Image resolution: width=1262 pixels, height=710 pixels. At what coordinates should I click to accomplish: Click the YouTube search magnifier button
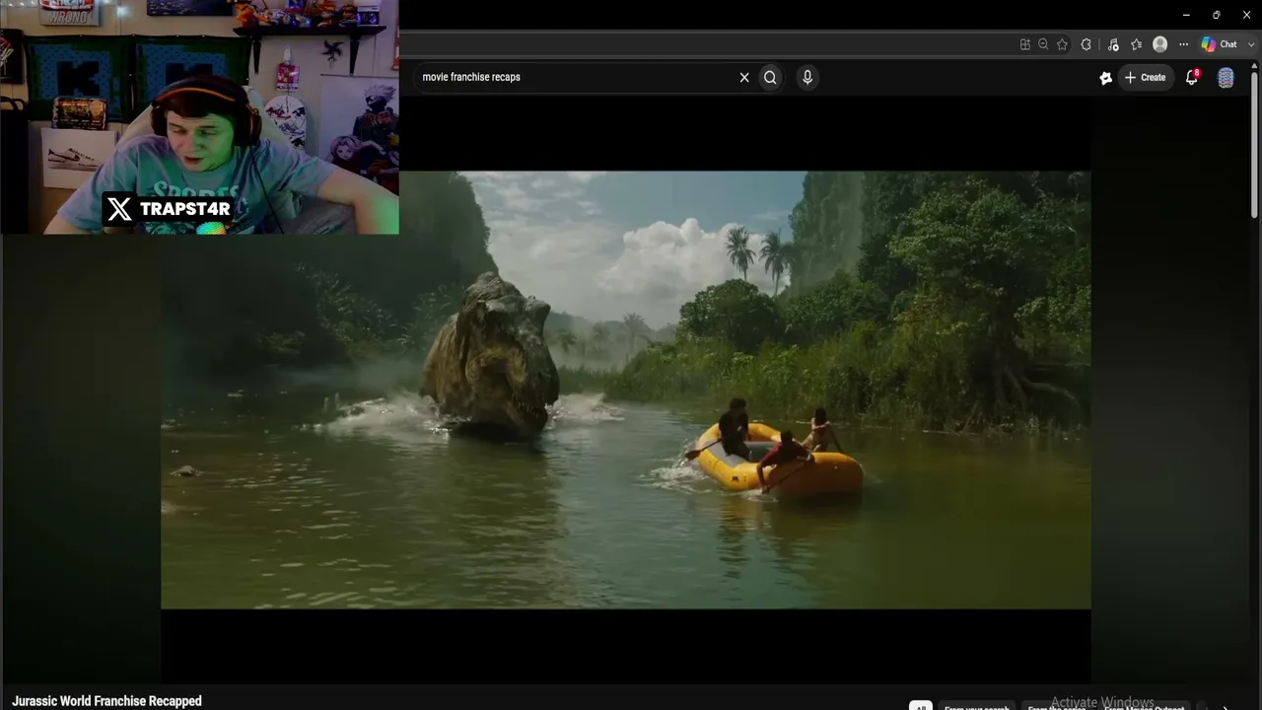(x=771, y=77)
